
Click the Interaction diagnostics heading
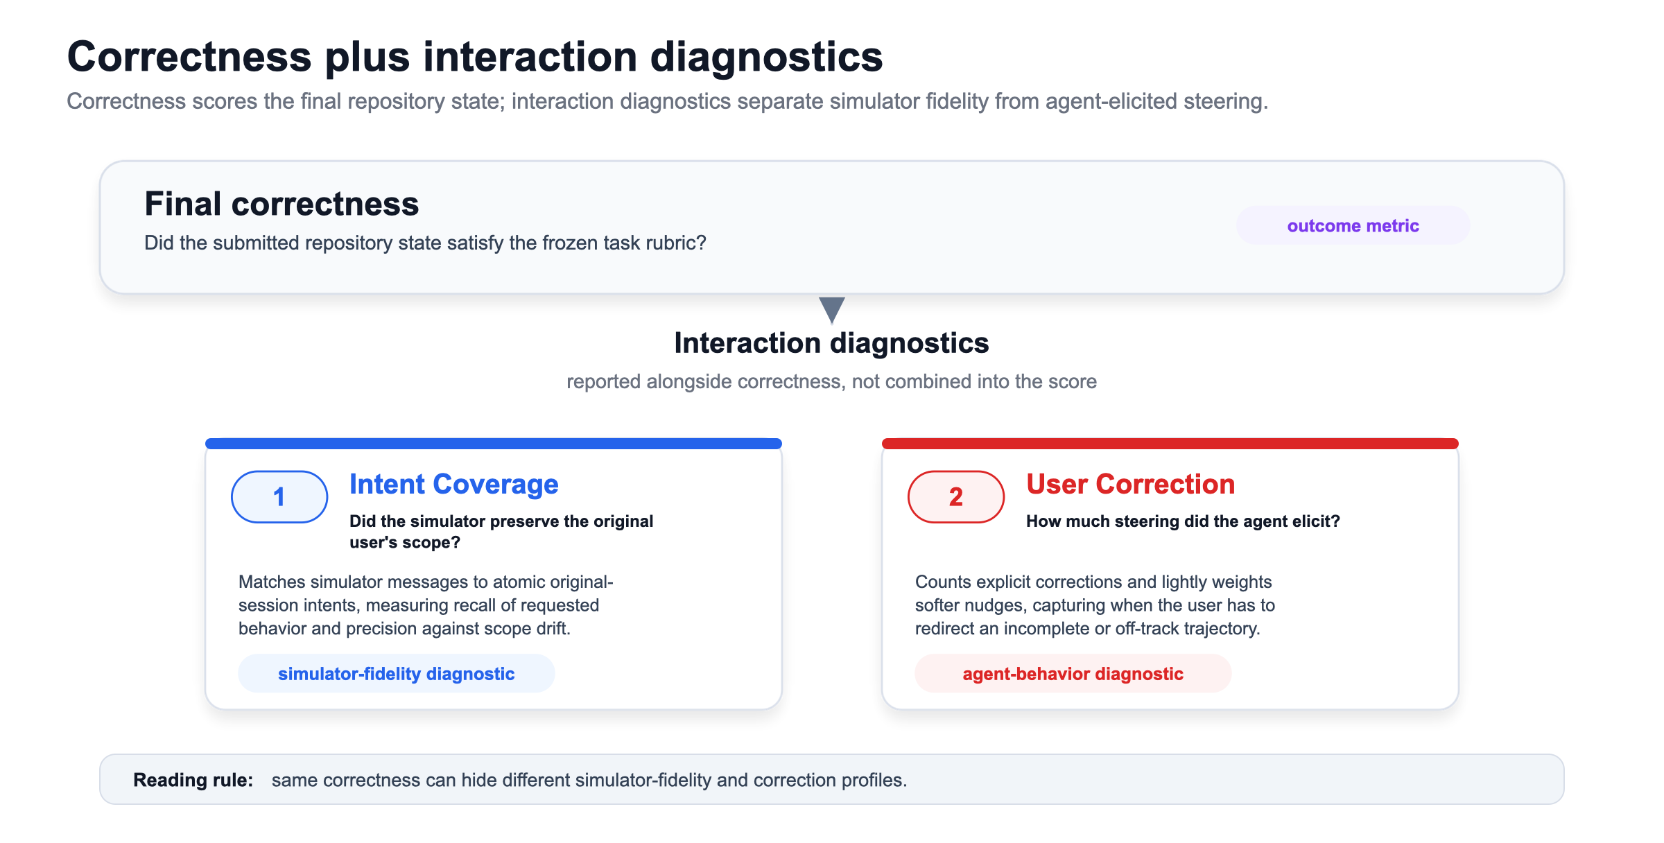tap(831, 343)
